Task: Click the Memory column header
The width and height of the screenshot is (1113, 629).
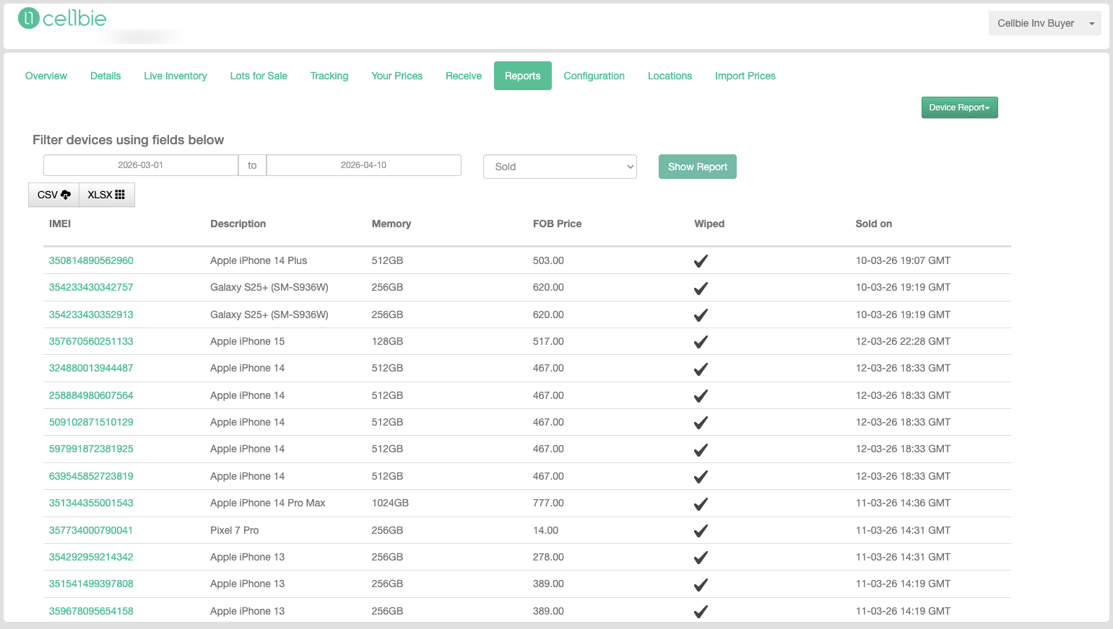Action: pyautogui.click(x=391, y=224)
